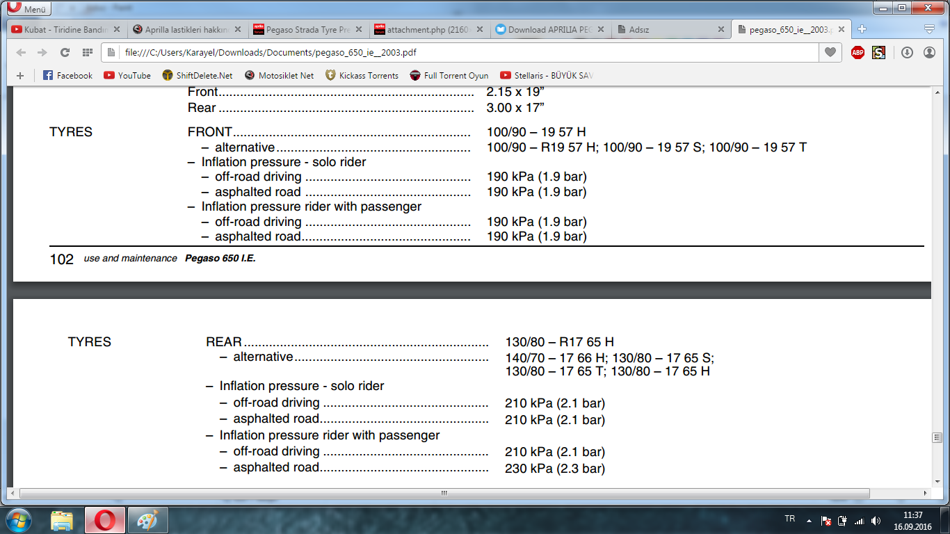Open the Windows Start menu

coord(19,520)
